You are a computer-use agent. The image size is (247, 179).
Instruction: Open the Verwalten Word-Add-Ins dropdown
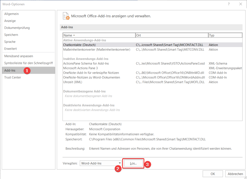(101, 163)
